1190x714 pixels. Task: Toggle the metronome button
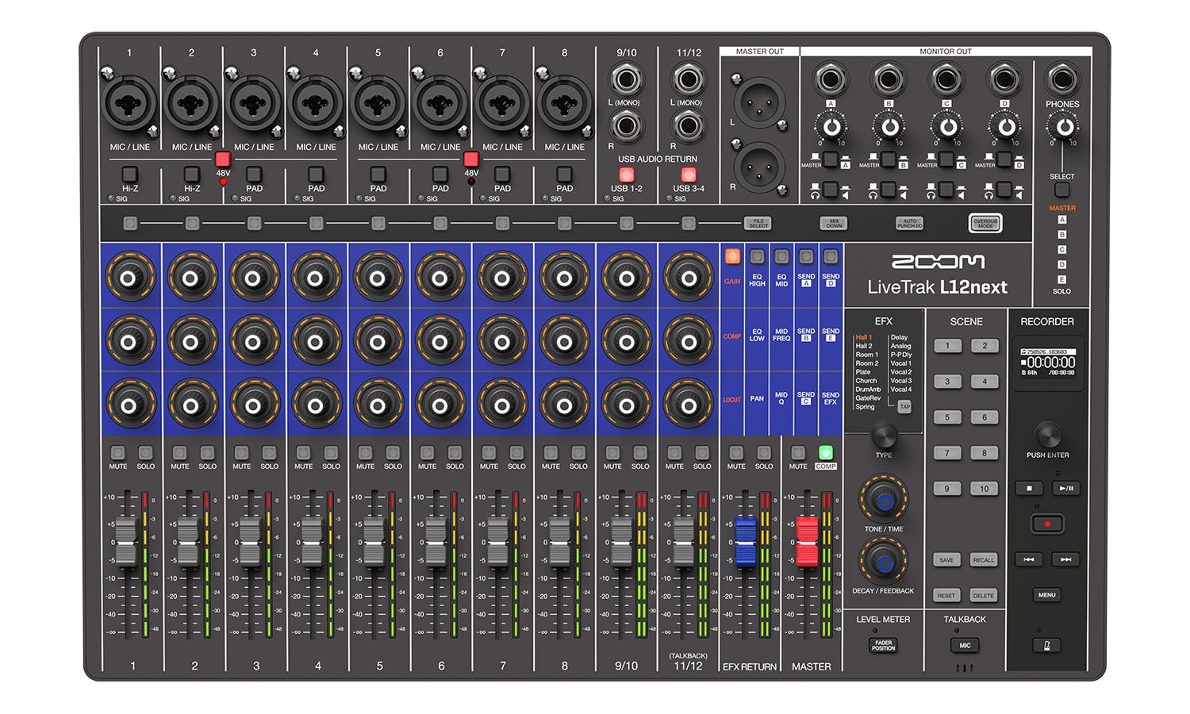1047,645
